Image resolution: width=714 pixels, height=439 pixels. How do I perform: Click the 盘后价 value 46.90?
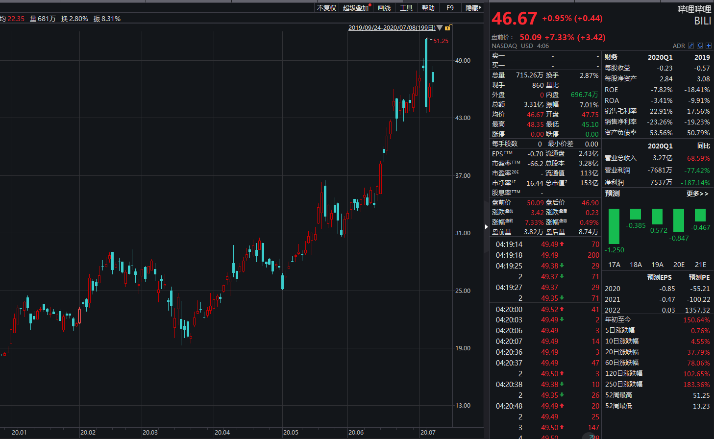coord(590,203)
